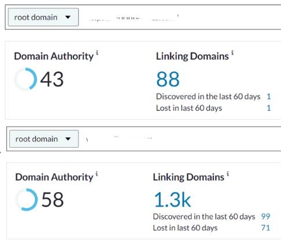Image resolution: width=281 pixels, height=240 pixels.
Task: Click the info icon beside second Domain Authority
Action: tap(97, 174)
